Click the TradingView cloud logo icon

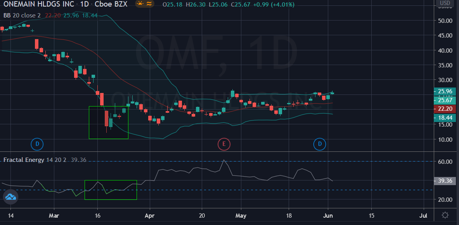pos(11,197)
